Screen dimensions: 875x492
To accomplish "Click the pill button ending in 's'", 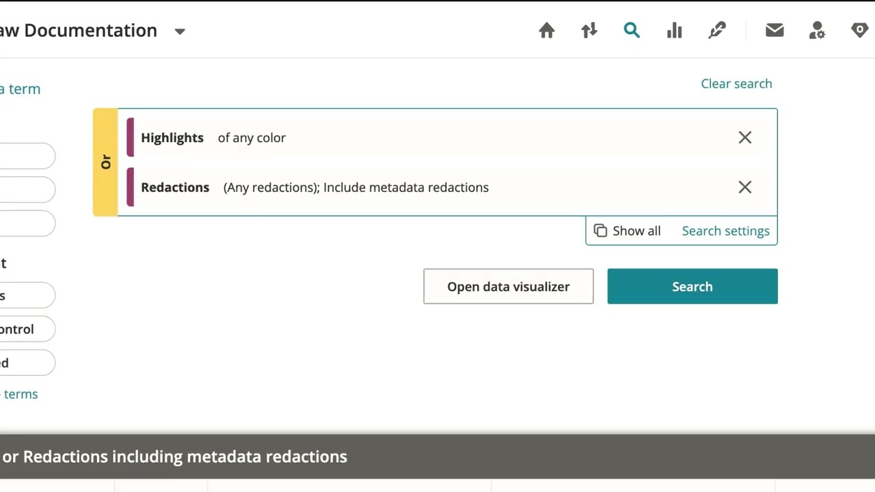I will [x=27, y=296].
